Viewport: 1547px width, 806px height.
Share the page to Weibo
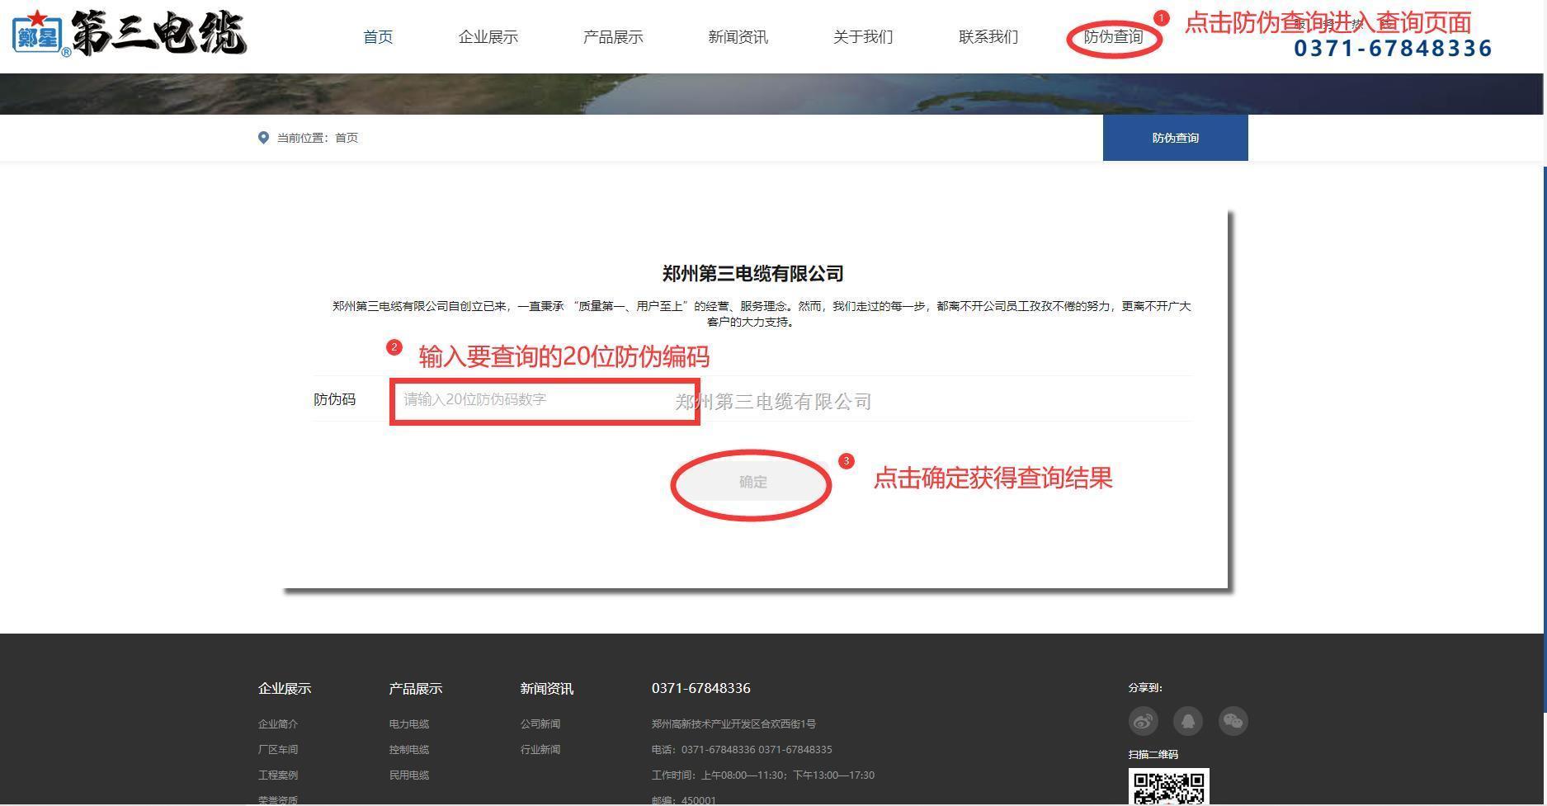coord(1143,721)
